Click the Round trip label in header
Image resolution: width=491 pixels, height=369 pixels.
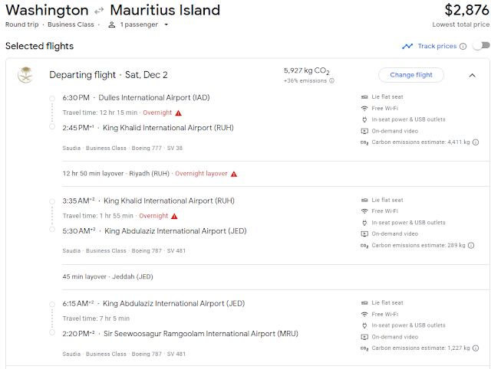[x=22, y=24]
